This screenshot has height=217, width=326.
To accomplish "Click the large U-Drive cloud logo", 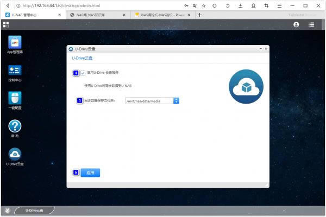I will [246, 87].
